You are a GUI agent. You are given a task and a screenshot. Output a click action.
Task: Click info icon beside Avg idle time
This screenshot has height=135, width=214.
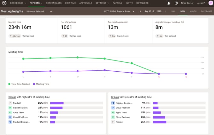[182, 22]
